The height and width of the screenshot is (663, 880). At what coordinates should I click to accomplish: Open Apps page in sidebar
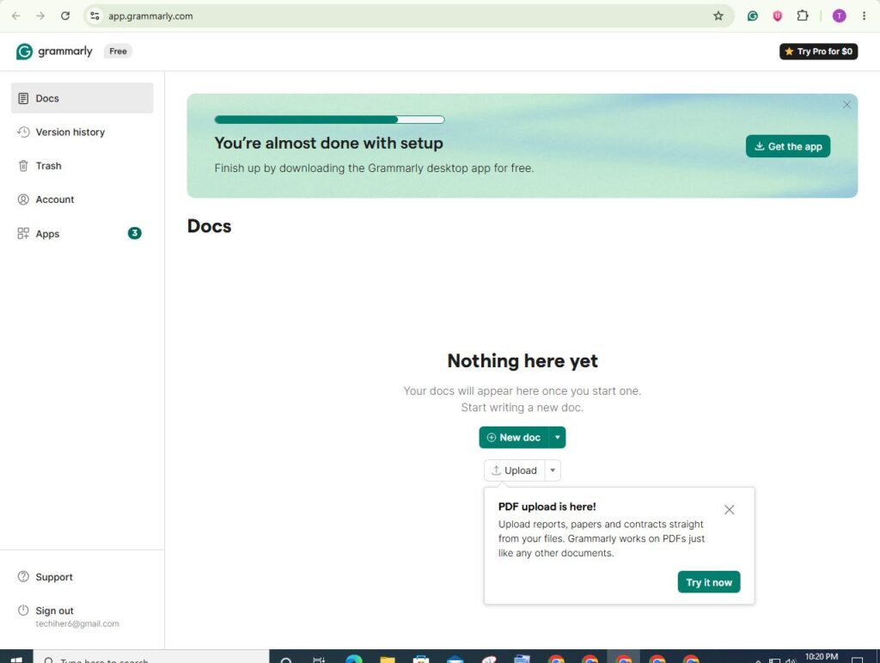[82, 234]
